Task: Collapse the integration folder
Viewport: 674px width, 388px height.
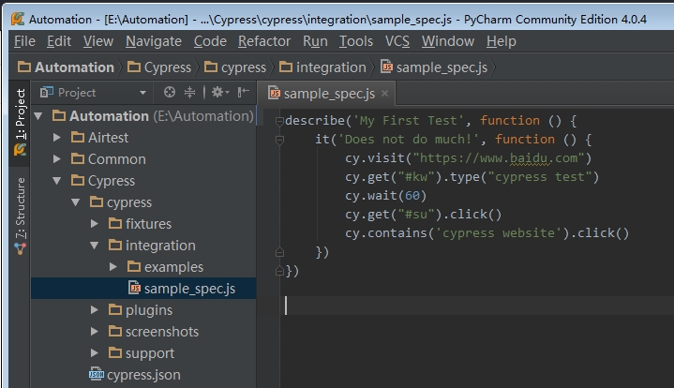Action: pyautogui.click(x=95, y=246)
